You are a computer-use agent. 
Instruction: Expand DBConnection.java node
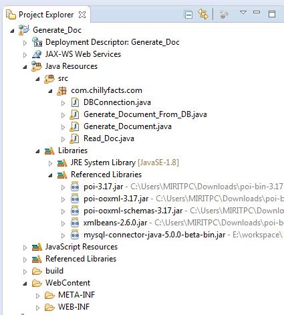(63, 103)
